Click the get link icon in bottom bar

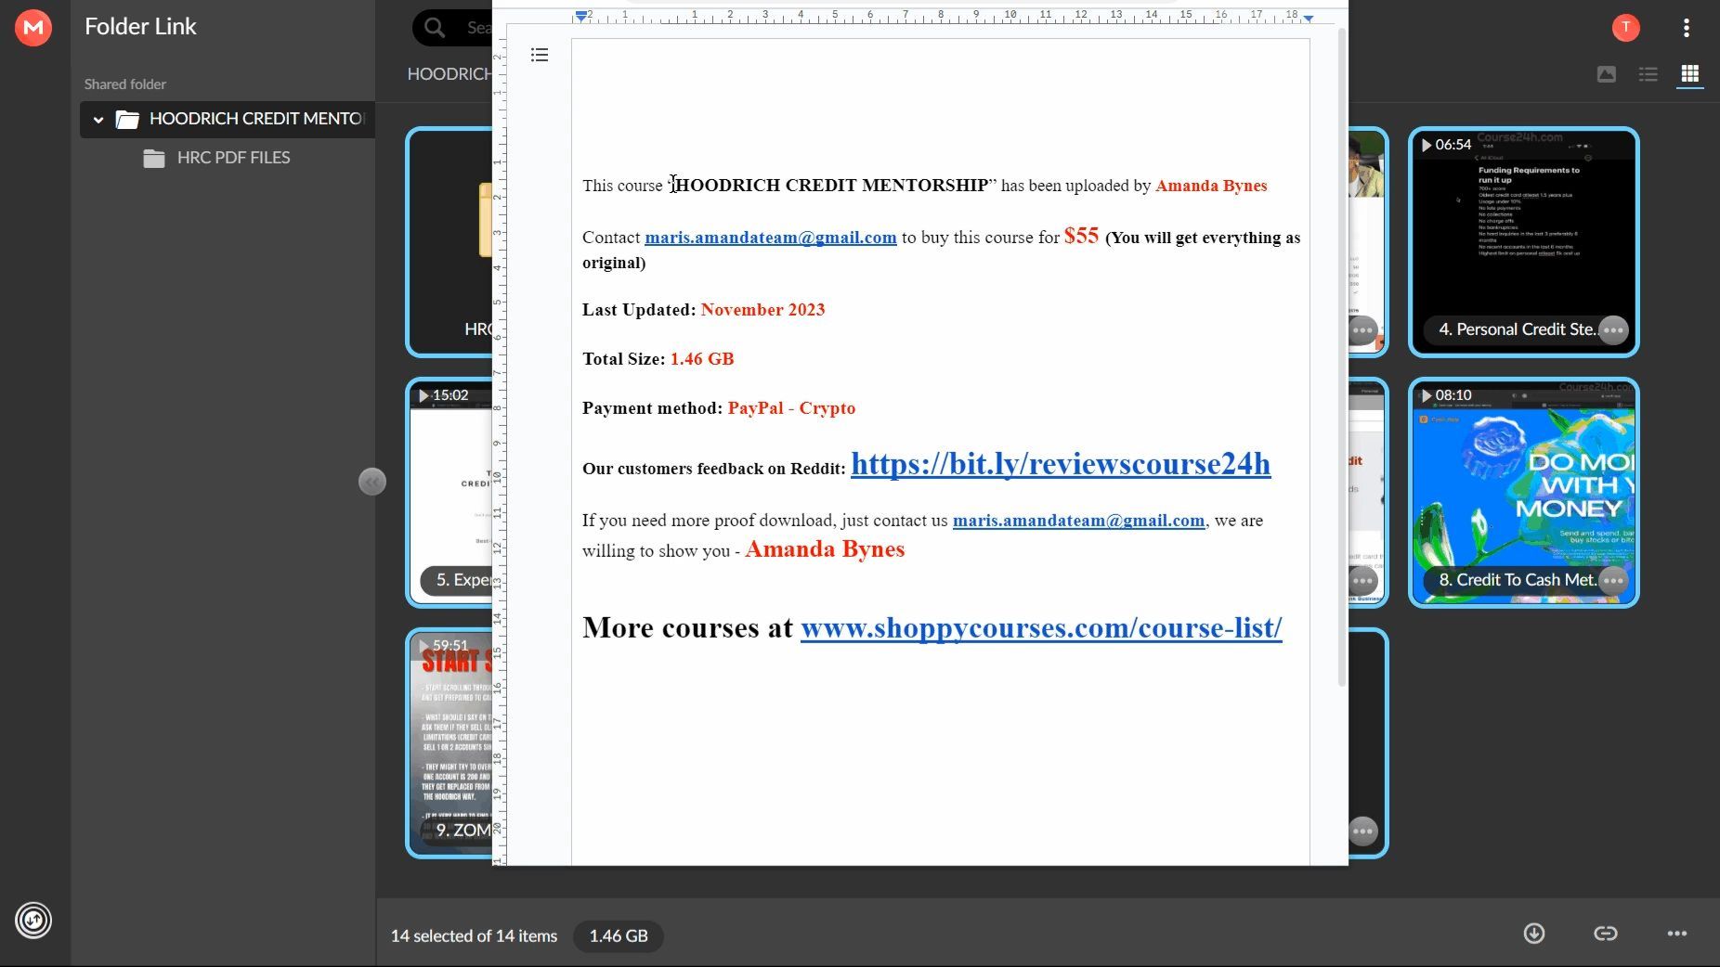(x=1605, y=934)
